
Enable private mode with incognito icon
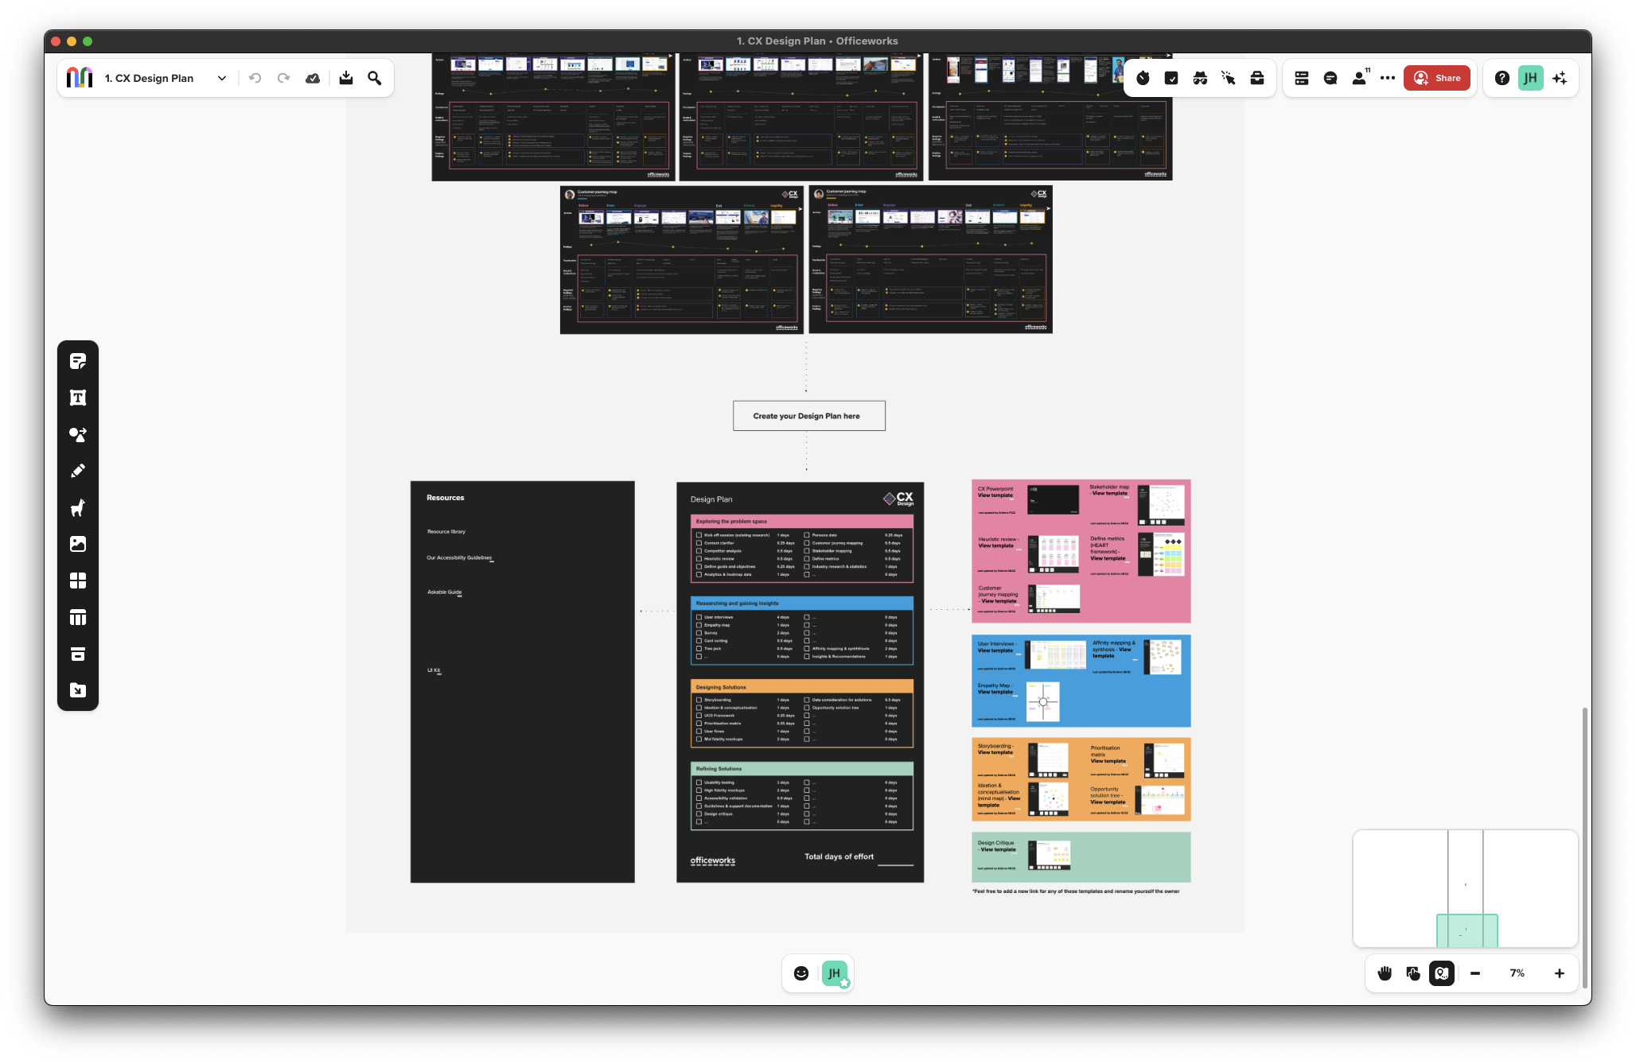point(1200,78)
